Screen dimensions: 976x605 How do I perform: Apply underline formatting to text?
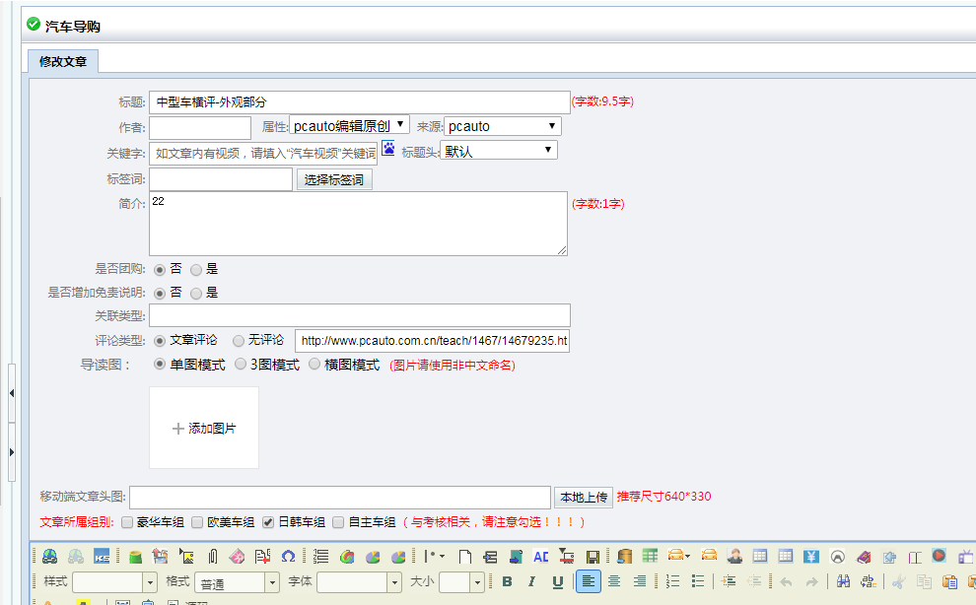[x=558, y=581]
